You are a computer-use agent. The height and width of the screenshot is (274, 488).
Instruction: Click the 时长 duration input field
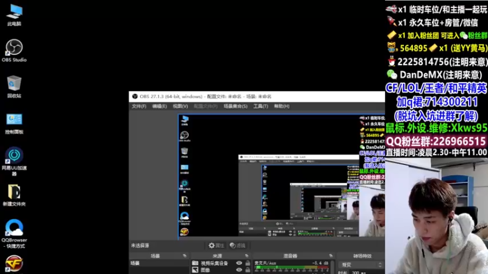click(367, 272)
